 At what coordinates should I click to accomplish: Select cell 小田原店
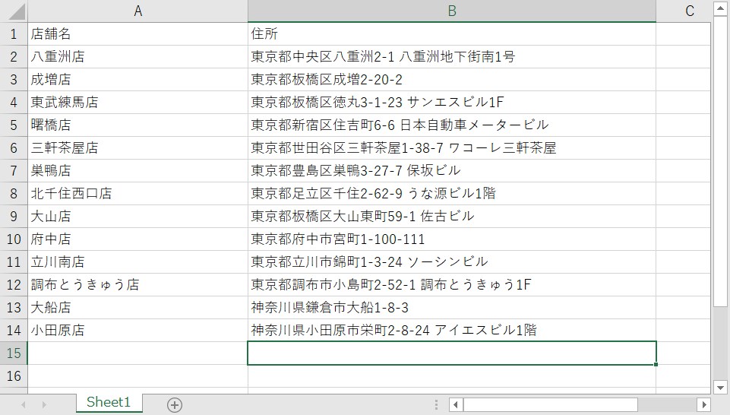[137, 331]
